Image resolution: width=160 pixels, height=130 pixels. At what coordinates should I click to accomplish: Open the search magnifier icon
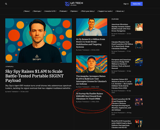(x=6, y=4)
